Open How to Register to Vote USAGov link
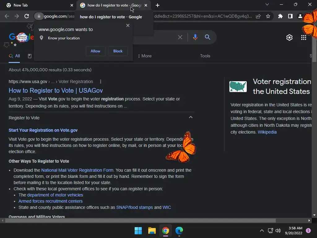 coord(56,90)
